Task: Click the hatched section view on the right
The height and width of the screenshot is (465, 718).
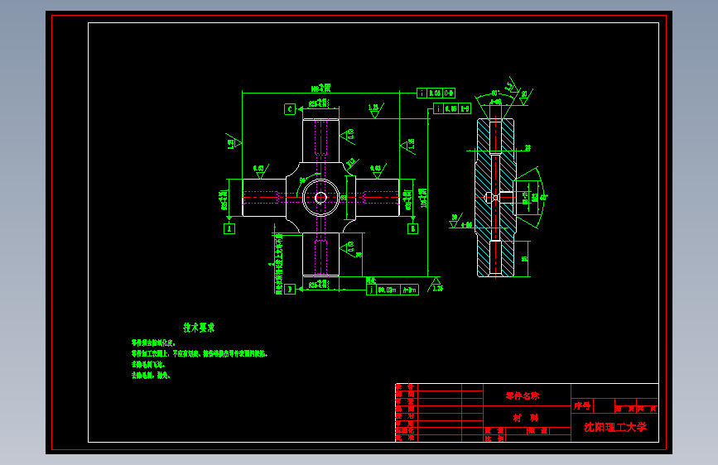Action: coord(495,198)
